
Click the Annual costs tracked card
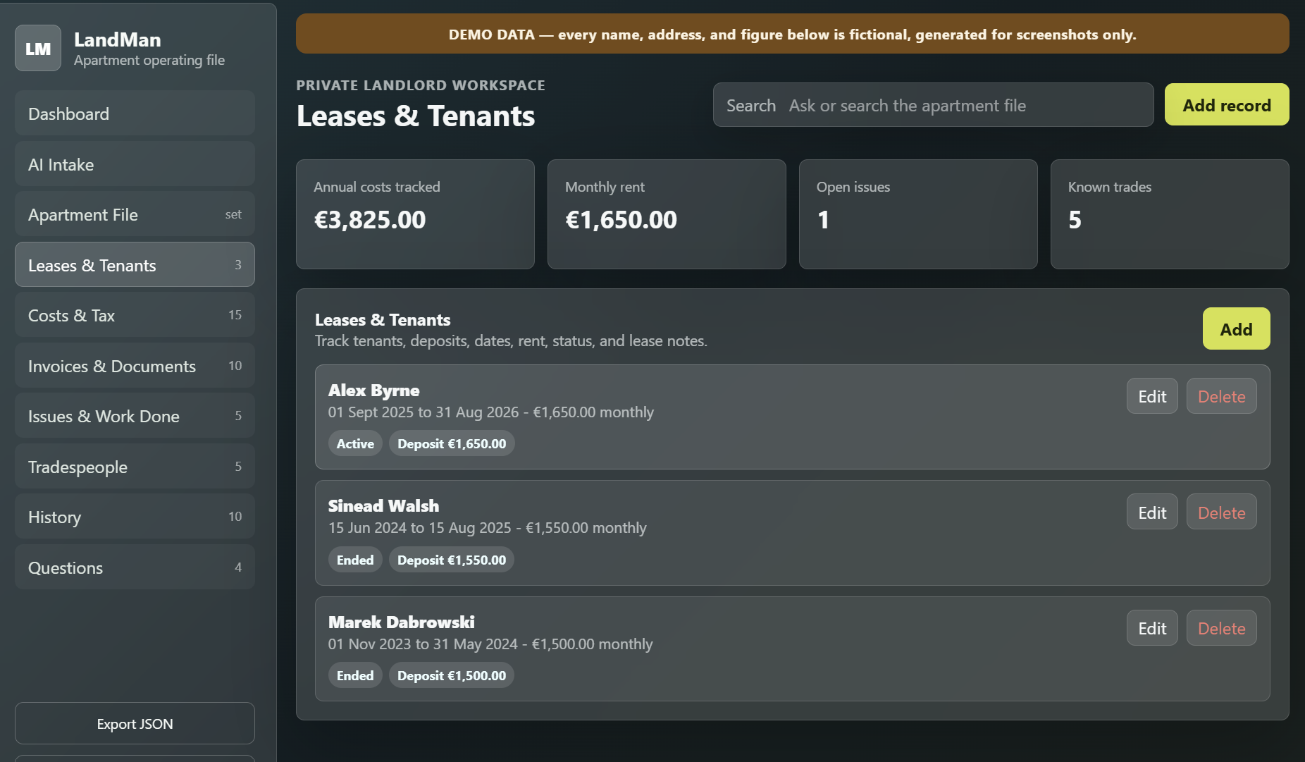coord(415,214)
